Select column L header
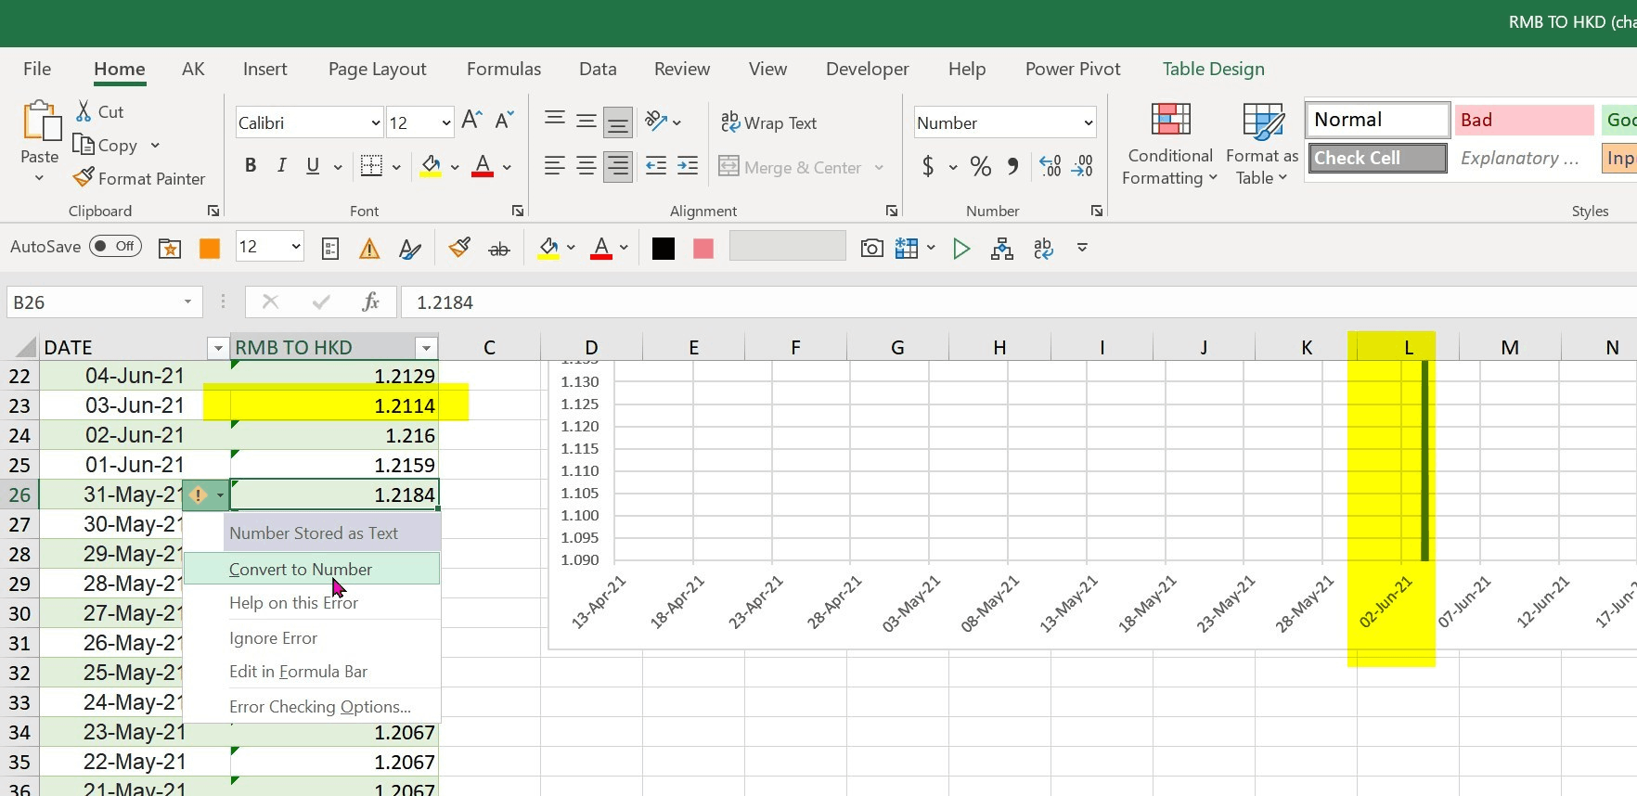Viewport: 1637px width, 796px height. 1408,347
